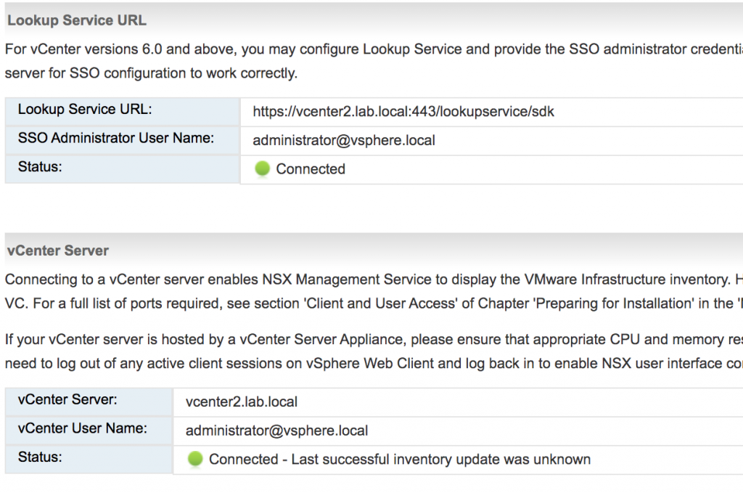Click the Lookup Service URL section header
Screen dimensions: 743x493
click(77, 20)
